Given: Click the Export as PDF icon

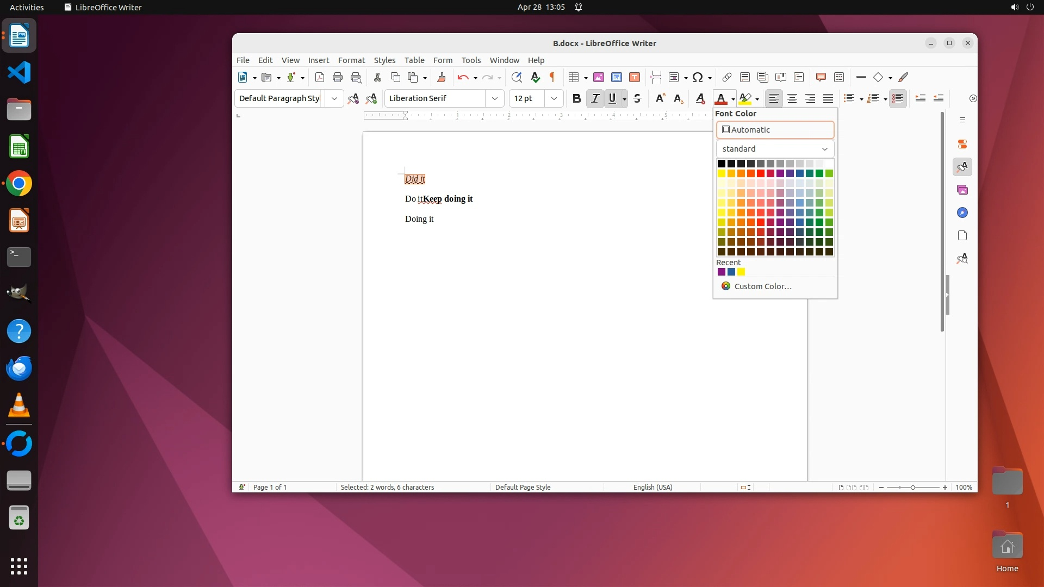Looking at the screenshot, I should tap(320, 77).
